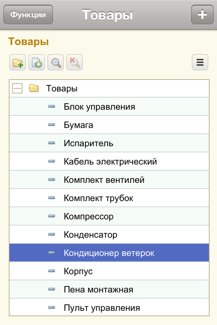Pick the Компрессор item
Image resolution: width=217 pixels, height=325 pixels.
(x=109, y=216)
